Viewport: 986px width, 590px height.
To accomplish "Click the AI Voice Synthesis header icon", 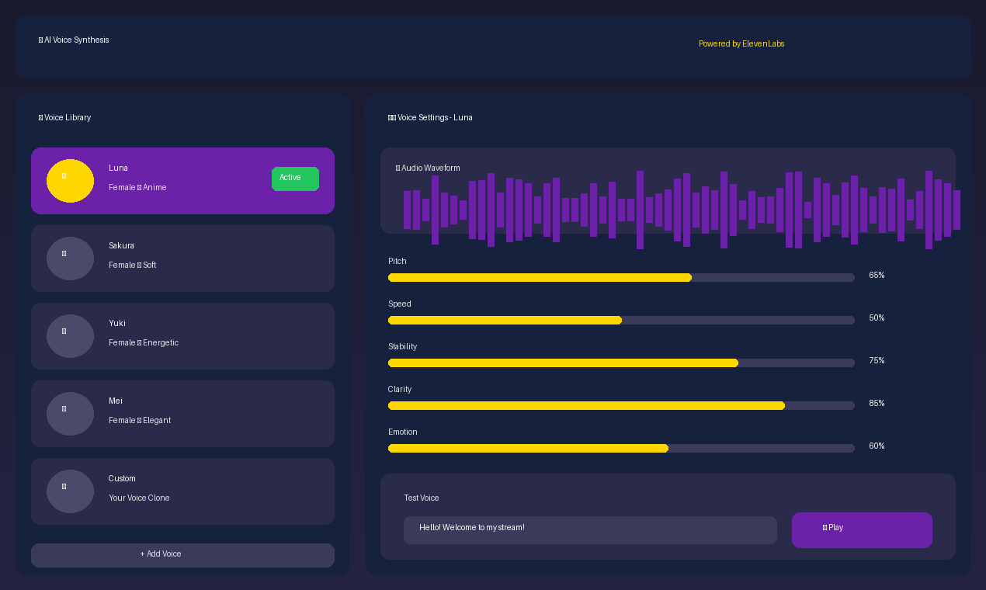I will [40, 40].
